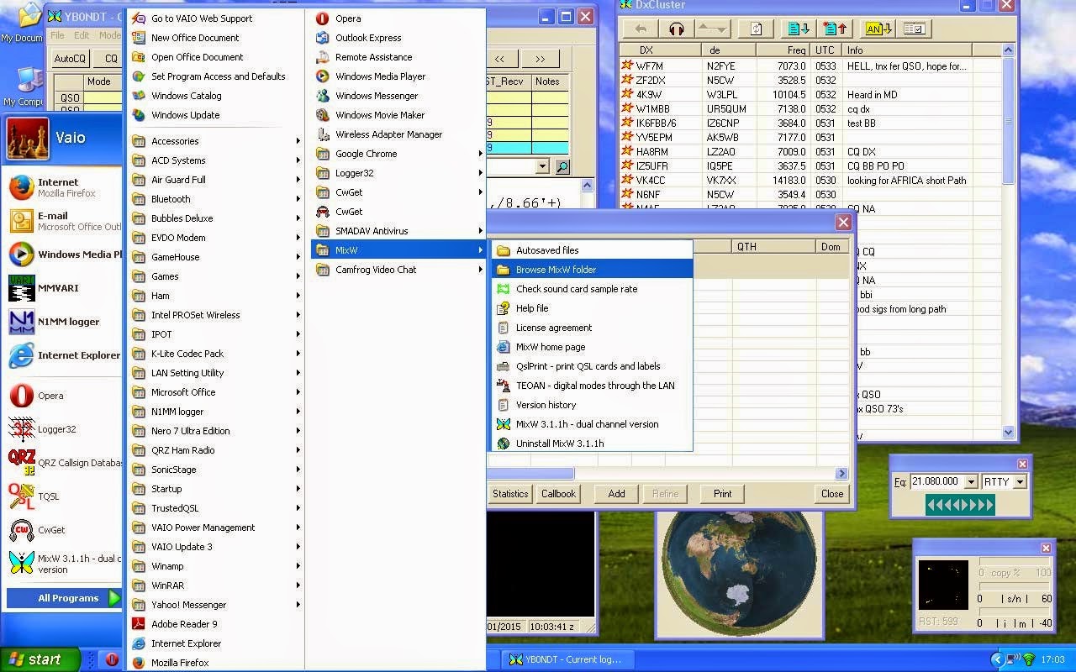Show hidden system tray icons arrow
Image resolution: width=1076 pixels, height=672 pixels.
point(997,660)
